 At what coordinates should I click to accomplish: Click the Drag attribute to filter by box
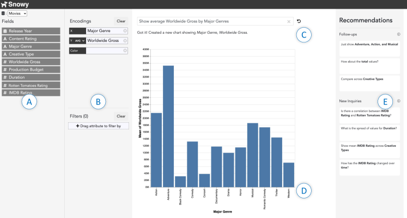pos(99,126)
